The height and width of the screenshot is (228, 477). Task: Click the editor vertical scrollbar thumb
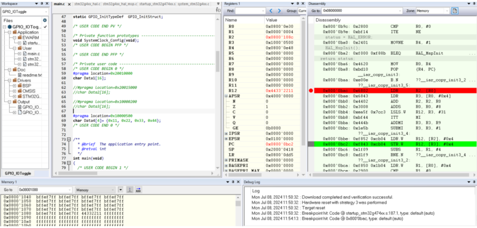click(x=217, y=61)
